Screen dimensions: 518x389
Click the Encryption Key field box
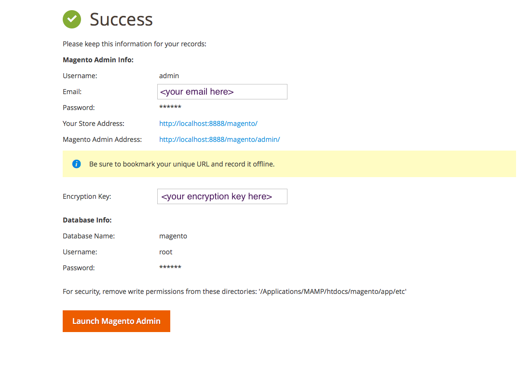pos(222,196)
